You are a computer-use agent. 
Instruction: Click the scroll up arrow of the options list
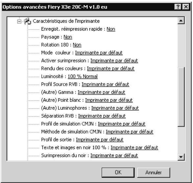click(x=181, y=21)
